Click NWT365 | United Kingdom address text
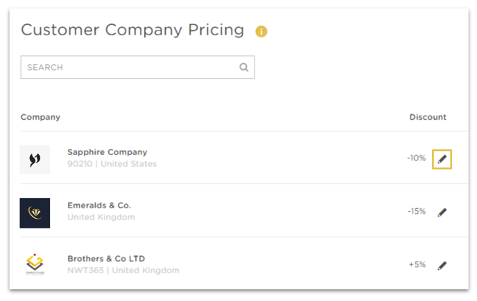Image resolution: width=477 pixels, height=301 pixels. tap(123, 271)
